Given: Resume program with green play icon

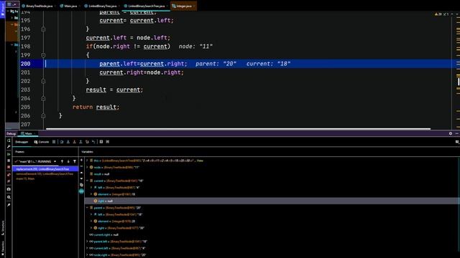Looking at the screenshot, I should 9,154.
